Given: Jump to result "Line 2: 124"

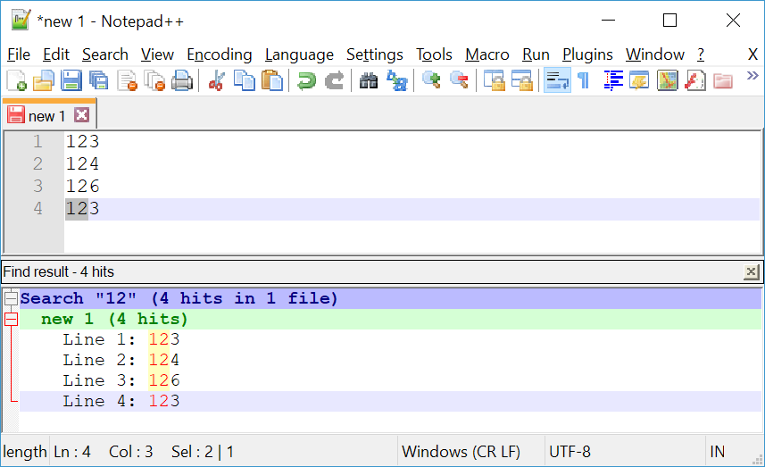Looking at the screenshot, I should click(390, 360).
